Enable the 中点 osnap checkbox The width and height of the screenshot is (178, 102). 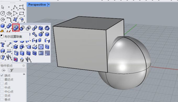pyautogui.click(x=2, y=87)
